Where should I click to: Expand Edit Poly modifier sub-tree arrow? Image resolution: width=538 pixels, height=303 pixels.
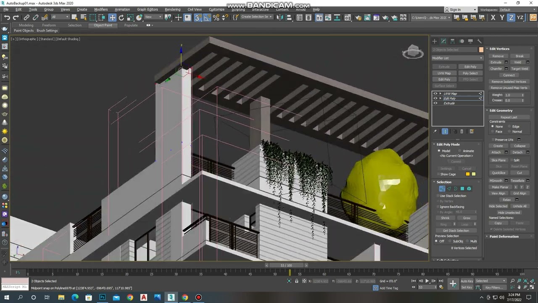pos(440,98)
